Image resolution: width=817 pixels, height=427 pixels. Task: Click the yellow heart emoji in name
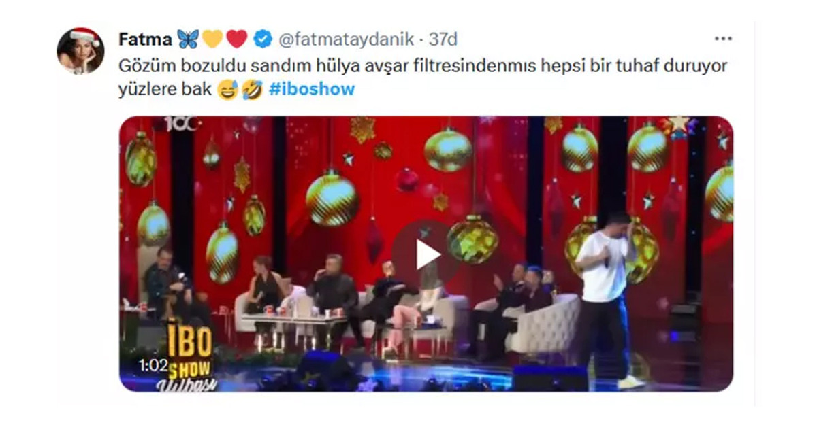pyautogui.click(x=212, y=39)
